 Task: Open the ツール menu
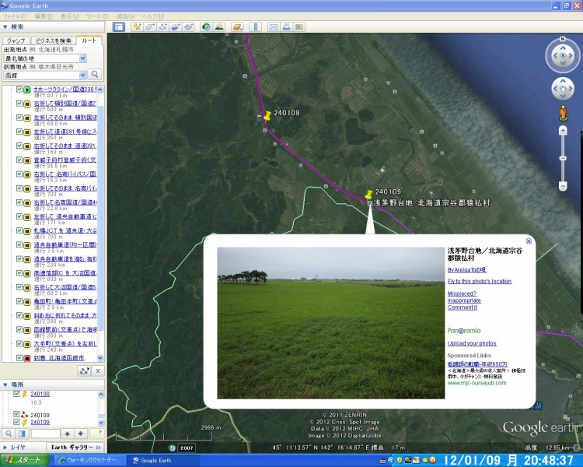point(97,16)
